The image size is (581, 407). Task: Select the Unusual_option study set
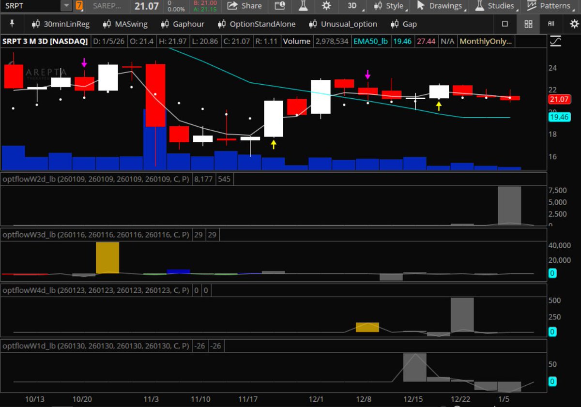pyautogui.click(x=343, y=24)
